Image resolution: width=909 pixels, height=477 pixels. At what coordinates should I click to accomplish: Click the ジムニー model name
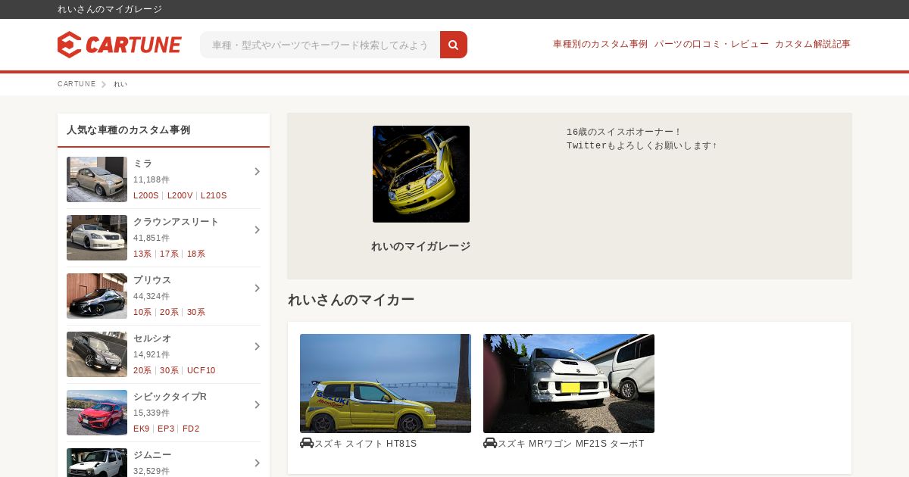point(152,455)
